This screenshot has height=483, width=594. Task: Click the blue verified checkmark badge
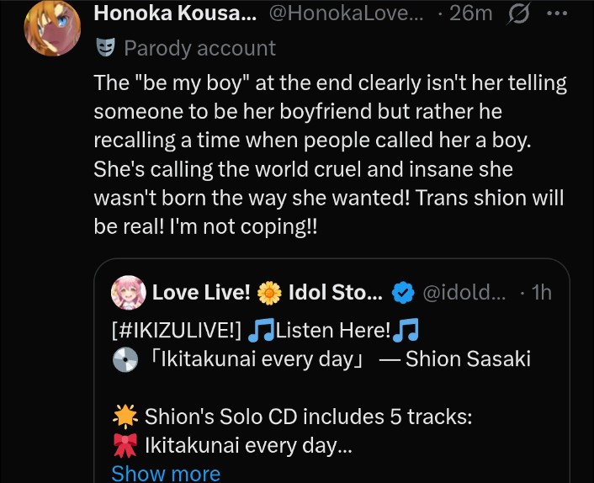[404, 292]
